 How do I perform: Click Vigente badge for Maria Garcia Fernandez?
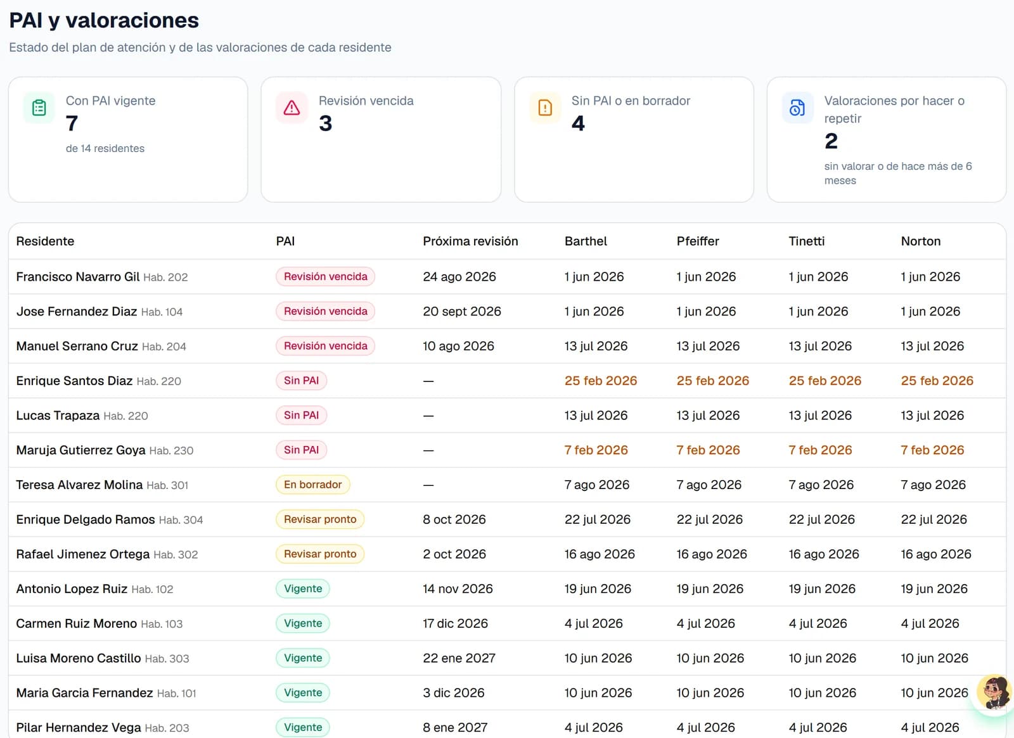(303, 693)
